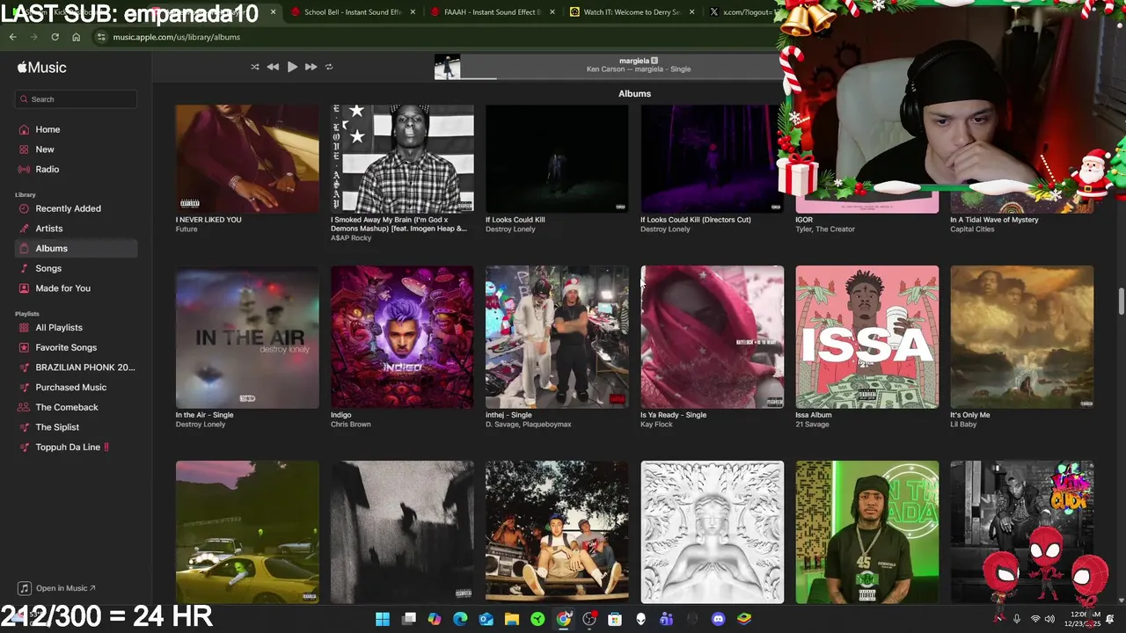1126x633 pixels.
Task: Open the system tray volume icon
Action: (x=1049, y=619)
